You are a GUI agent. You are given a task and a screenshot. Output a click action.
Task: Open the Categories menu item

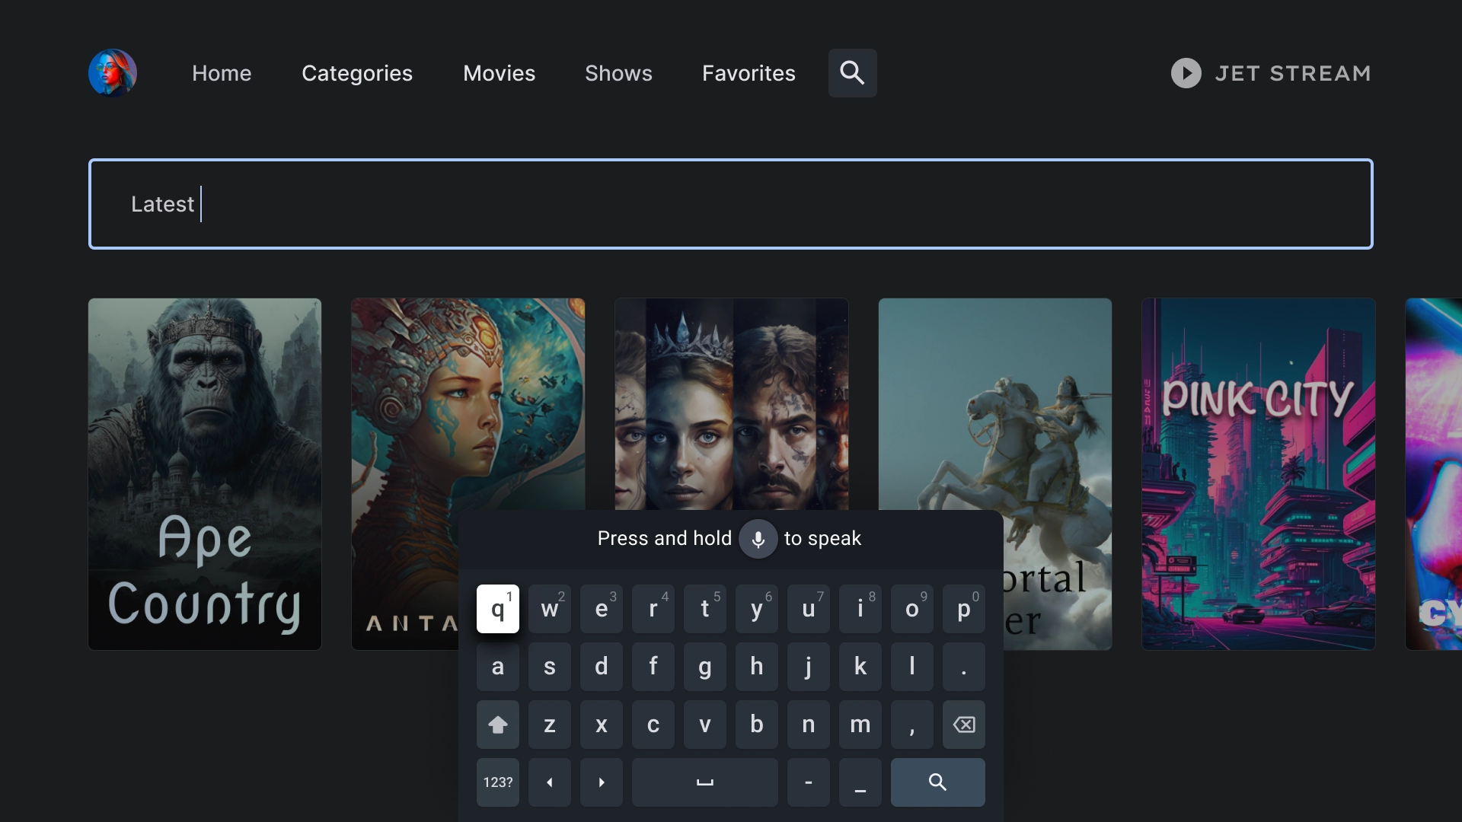[356, 72]
